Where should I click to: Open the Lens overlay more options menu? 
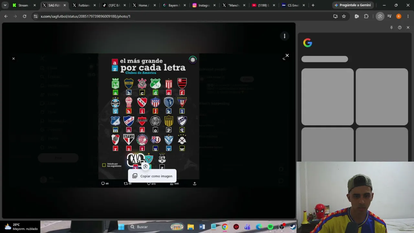[x=285, y=36]
